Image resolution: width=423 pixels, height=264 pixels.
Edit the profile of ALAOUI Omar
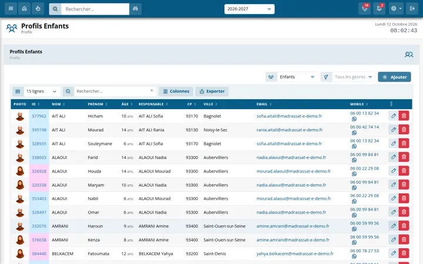coord(394,212)
